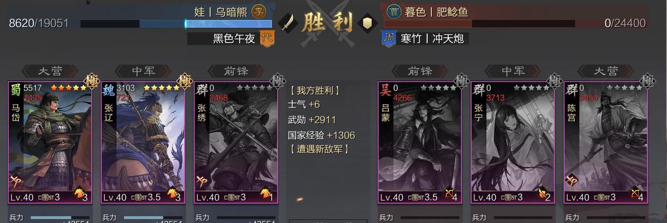
Task: Click alliance name 寒竹丨冲天炮
Action: [432, 38]
